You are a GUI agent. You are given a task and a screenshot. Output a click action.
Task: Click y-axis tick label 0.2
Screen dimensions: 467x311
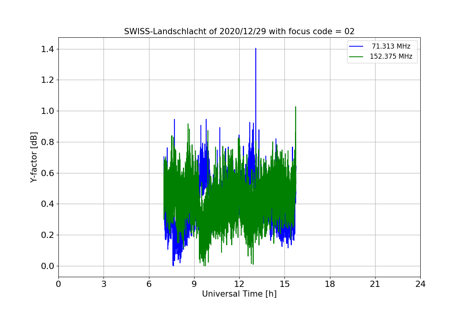[48, 235]
